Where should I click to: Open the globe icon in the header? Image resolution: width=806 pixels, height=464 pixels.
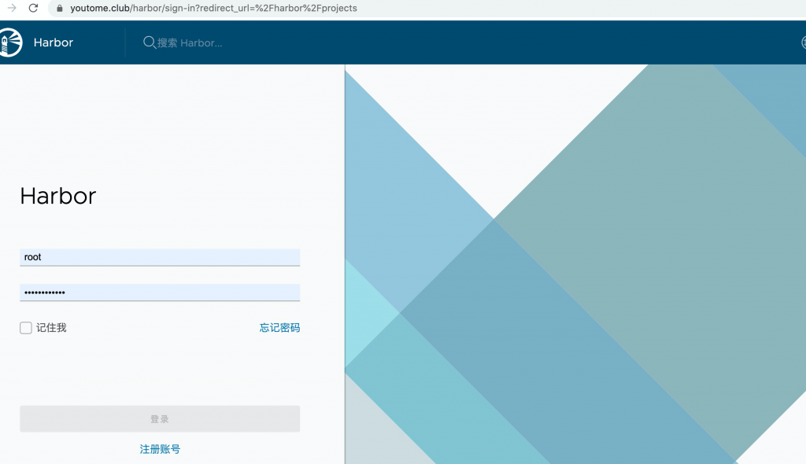tap(804, 42)
